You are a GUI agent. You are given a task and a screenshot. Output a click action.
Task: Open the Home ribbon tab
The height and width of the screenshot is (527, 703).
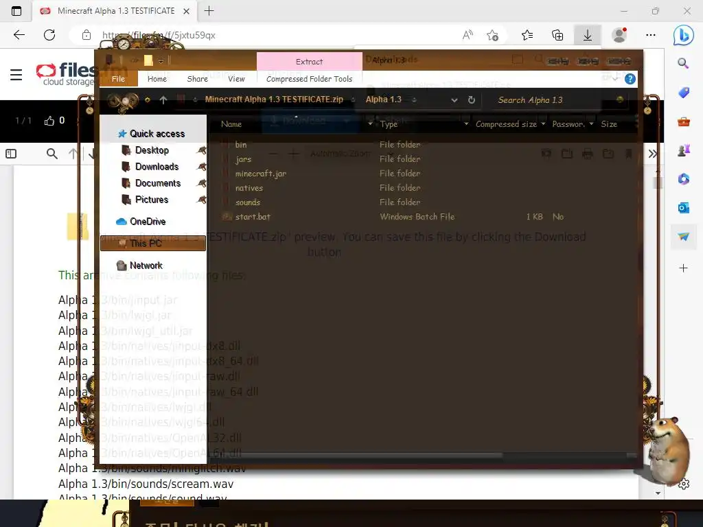(157, 79)
